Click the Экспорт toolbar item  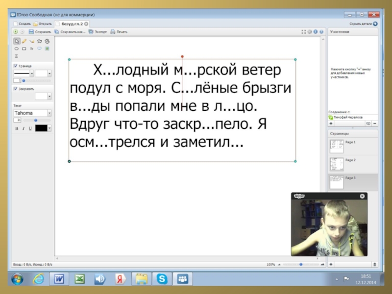pyautogui.click(x=98, y=32)
